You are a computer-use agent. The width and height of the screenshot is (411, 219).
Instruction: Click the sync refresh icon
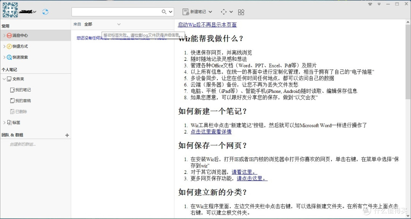(x=45, y=12)
